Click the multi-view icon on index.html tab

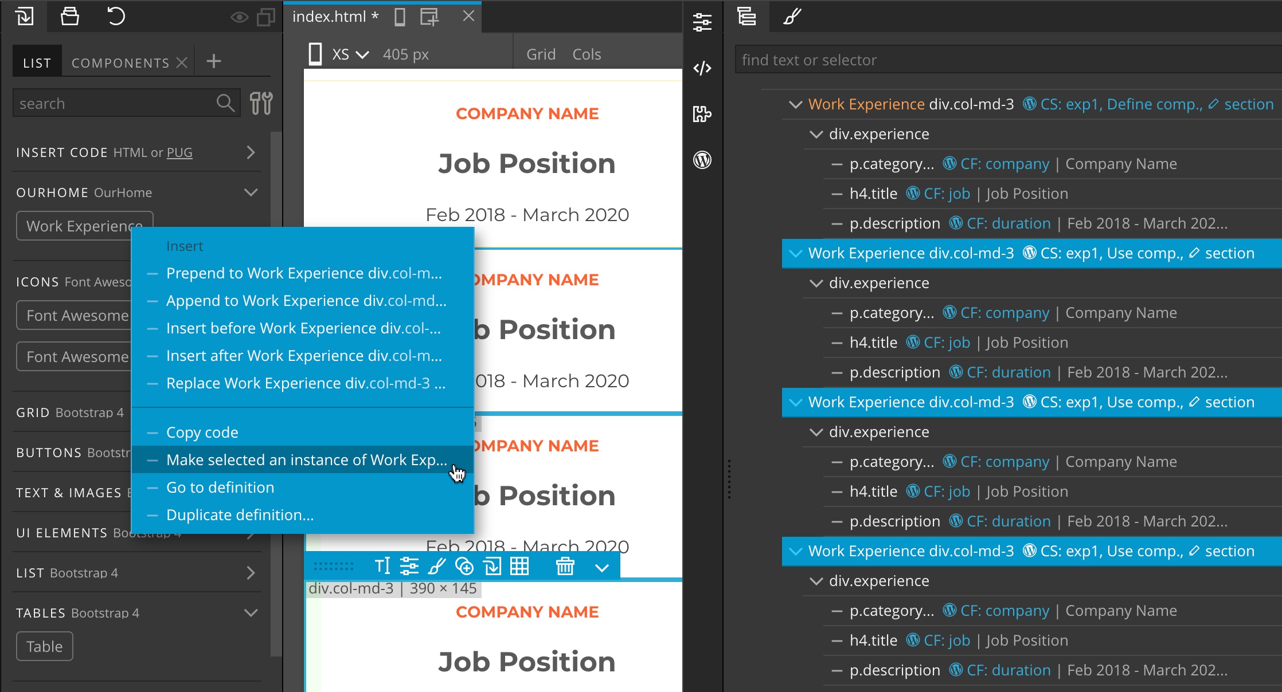(429, 17)
